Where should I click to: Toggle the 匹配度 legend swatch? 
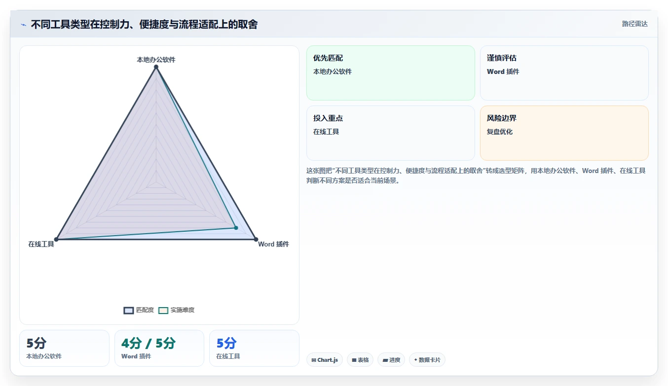pyautogui.click(x=129, y=310)
